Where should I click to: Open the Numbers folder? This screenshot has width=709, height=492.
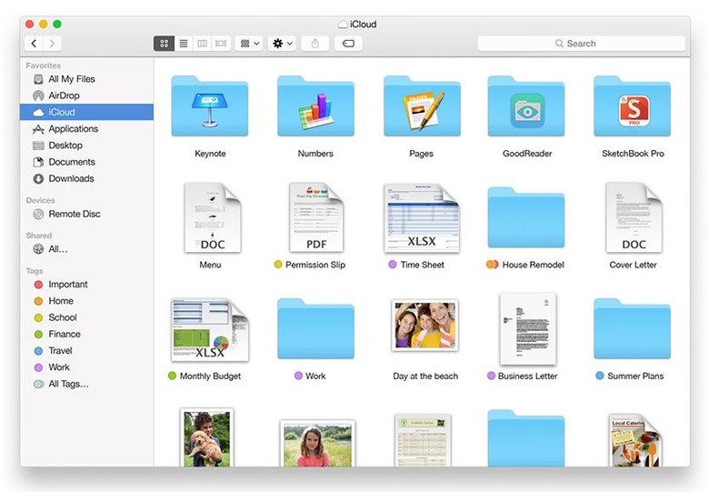315,106
